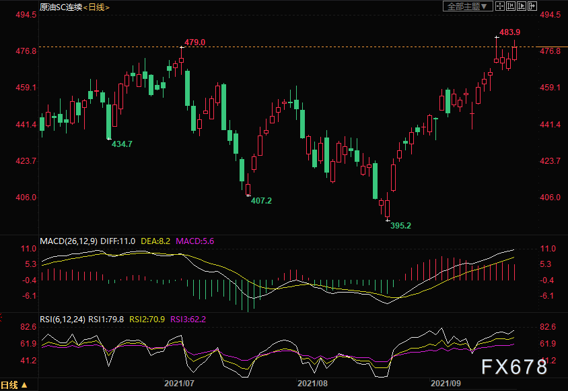Click the 483.9 peak price label

pyautogui.click(x=509, y=32)
